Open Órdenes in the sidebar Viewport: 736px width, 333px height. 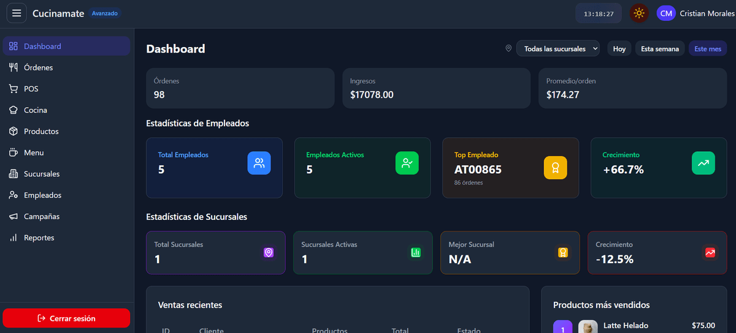38,67
